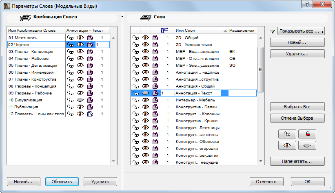Click the layers list vertical scrollbar thumb
This screenshot has height=193, width=335.
(x=260, y=70)
